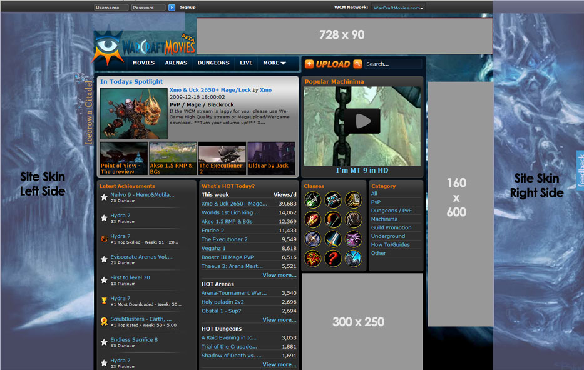
Task: Select the icy warrior class icon
Action: coord(352,259)
